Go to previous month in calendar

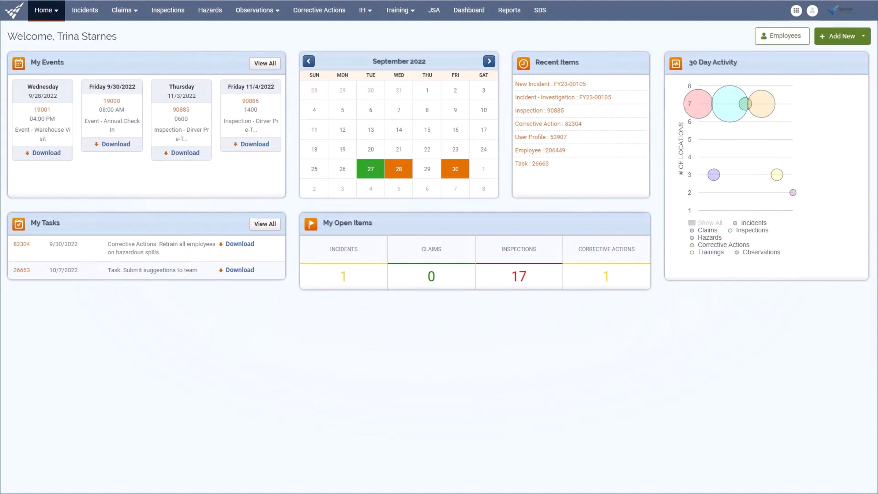(x=308, y=61)
